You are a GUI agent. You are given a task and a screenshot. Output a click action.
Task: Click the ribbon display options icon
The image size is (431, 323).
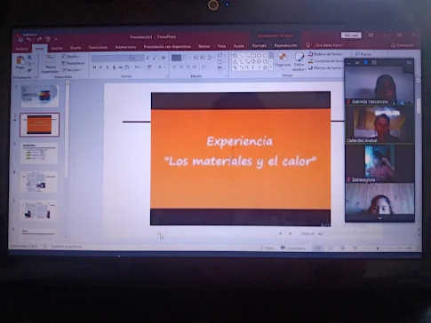(371, 35)
